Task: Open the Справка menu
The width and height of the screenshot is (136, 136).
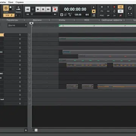Action: coord(20,2)
